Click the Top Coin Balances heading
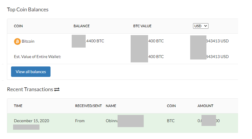Screen dimensions: 252x139 coord(28,10)
